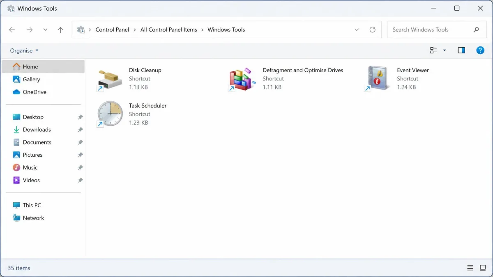Select Downloads in quick access
This screenshot has width=493, height=277.
tap(43, 130)
